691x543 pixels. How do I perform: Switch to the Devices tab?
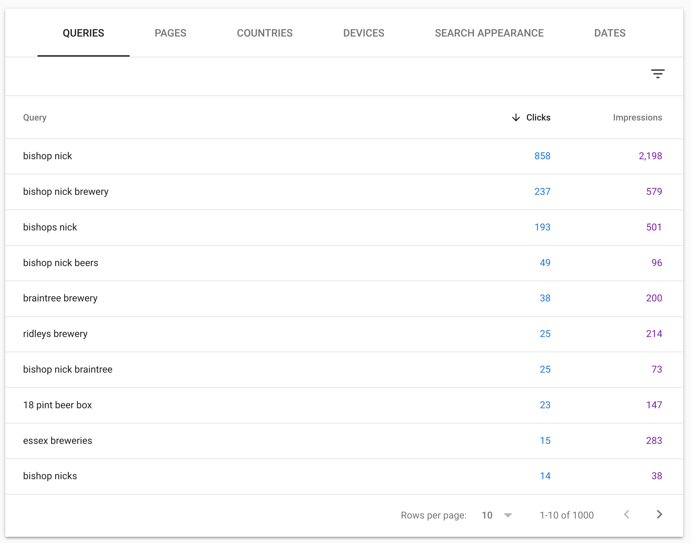coord(364,33)
